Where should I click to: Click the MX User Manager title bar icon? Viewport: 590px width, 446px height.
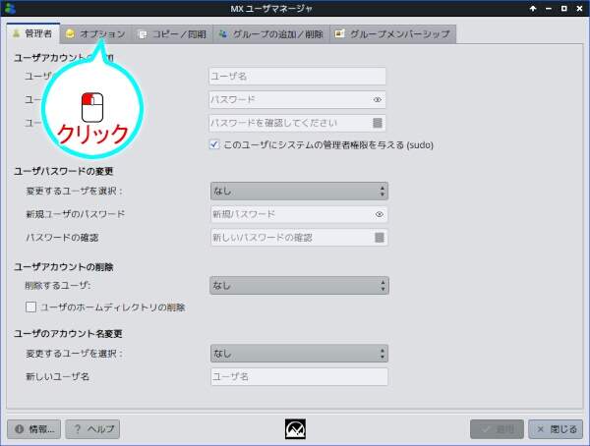click(x=10, y=9)
